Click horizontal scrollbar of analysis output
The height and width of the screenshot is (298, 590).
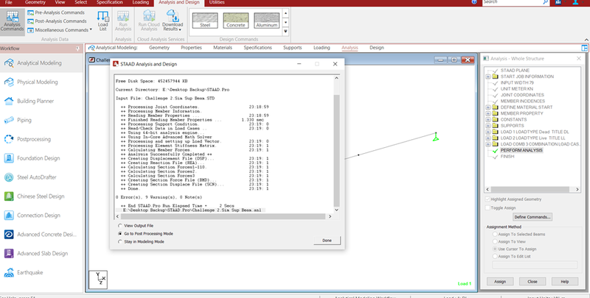224,216
